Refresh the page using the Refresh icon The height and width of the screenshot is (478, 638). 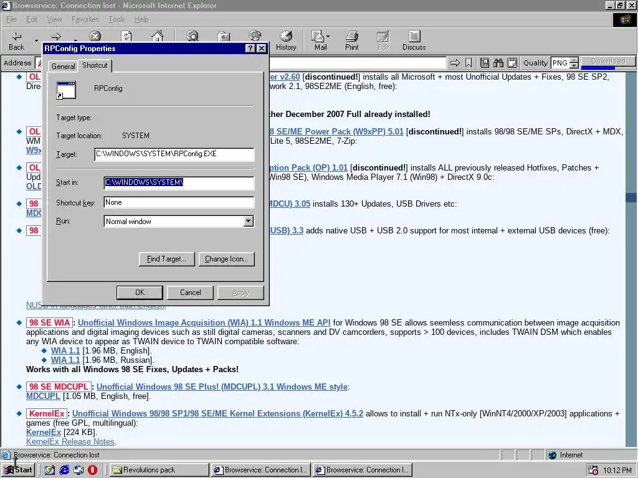[x=126, y=35]
